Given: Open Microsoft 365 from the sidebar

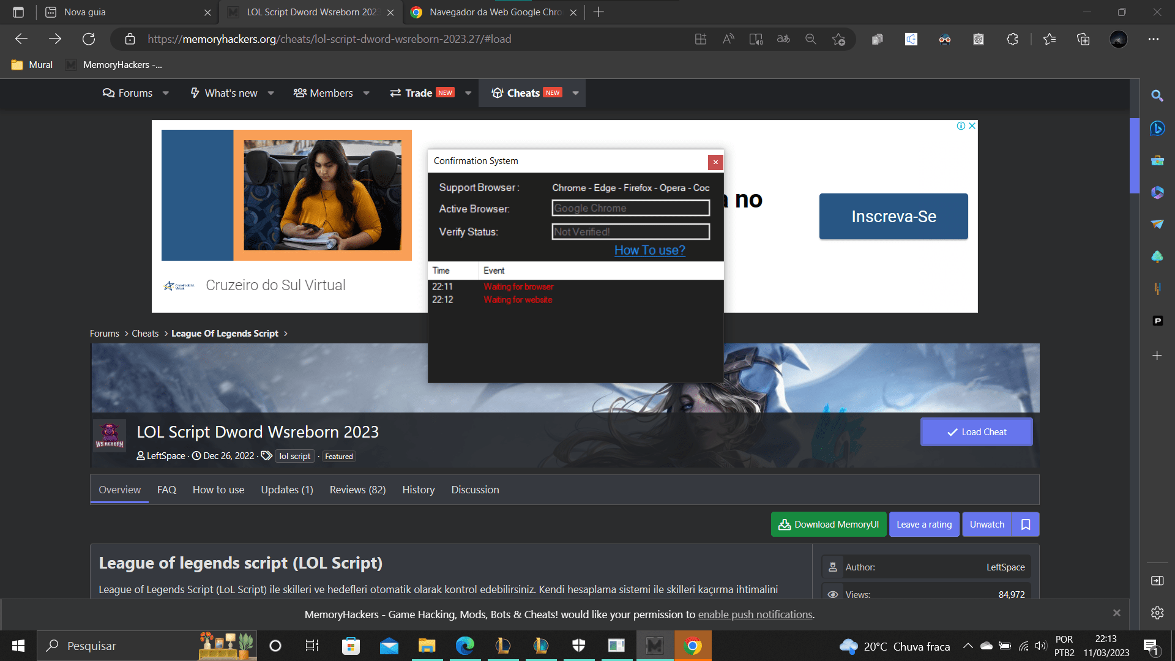Looking at the screenshot, I should (x=1157, y=192).
